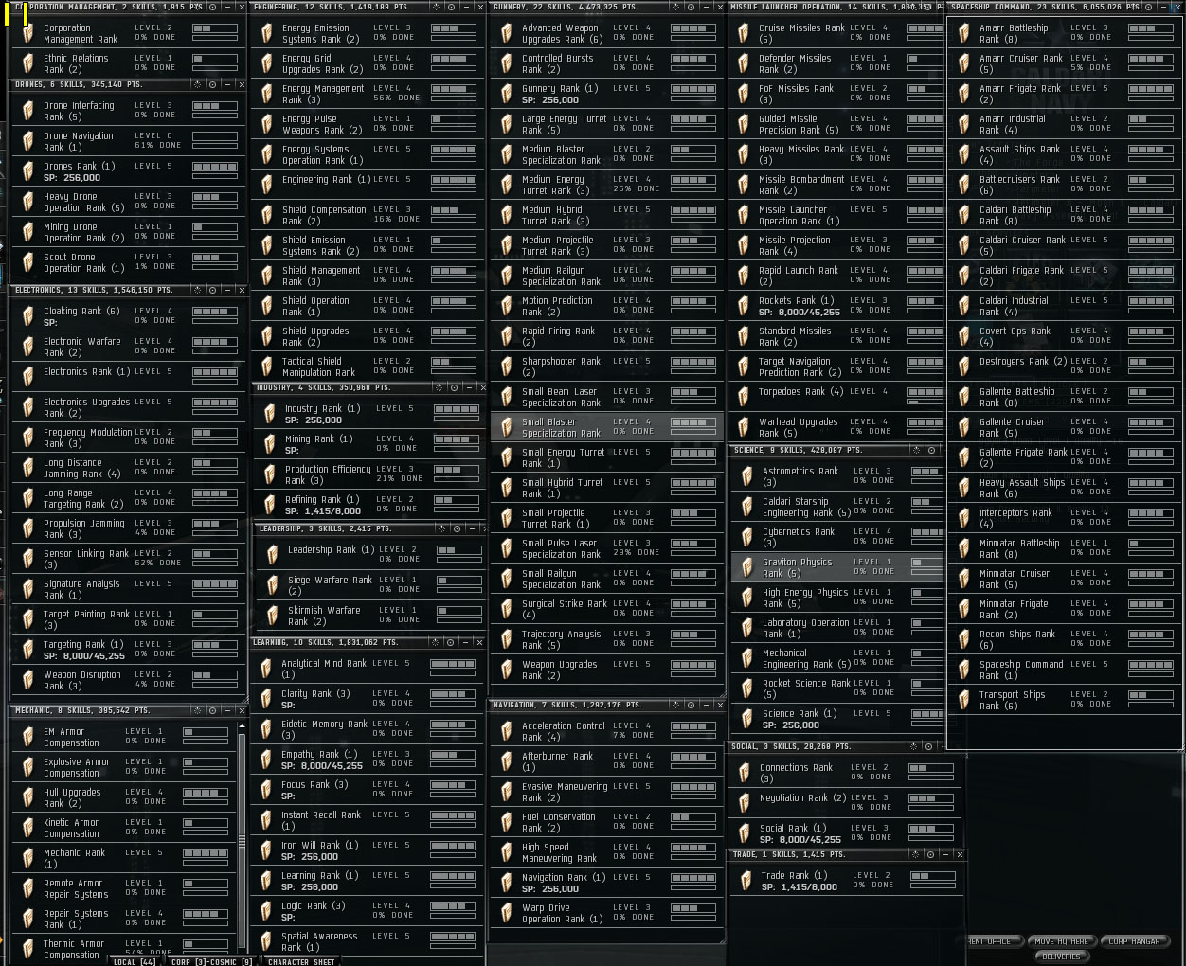Click Energy Management level progress bar
Viewport: 1186px width, 966px height.
[454, 89]
